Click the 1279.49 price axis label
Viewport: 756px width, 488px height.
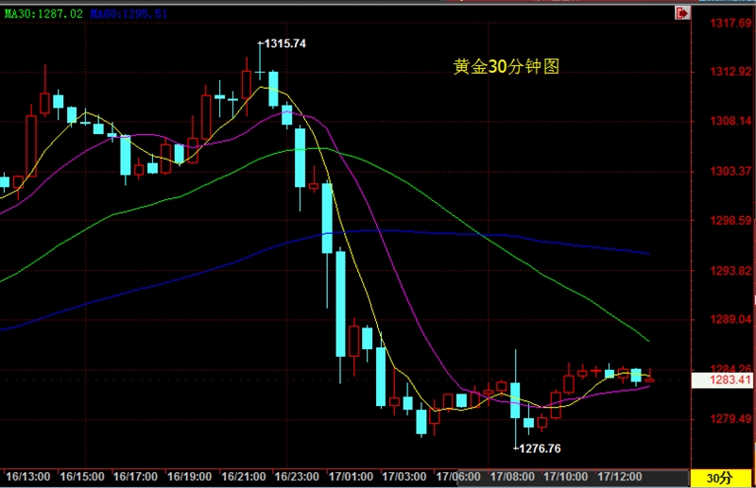pos(730,419)
